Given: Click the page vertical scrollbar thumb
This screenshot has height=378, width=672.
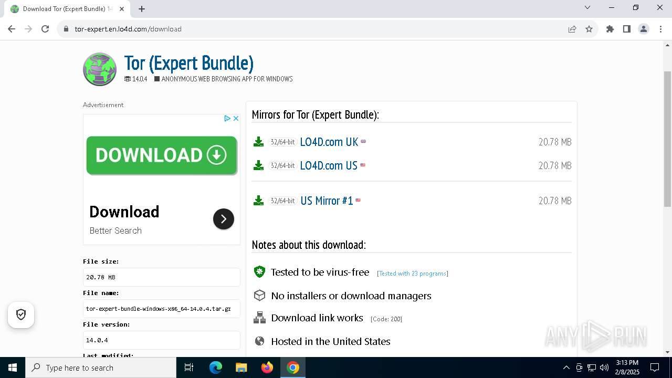Looking at the screenshot, I should point(668,139).
